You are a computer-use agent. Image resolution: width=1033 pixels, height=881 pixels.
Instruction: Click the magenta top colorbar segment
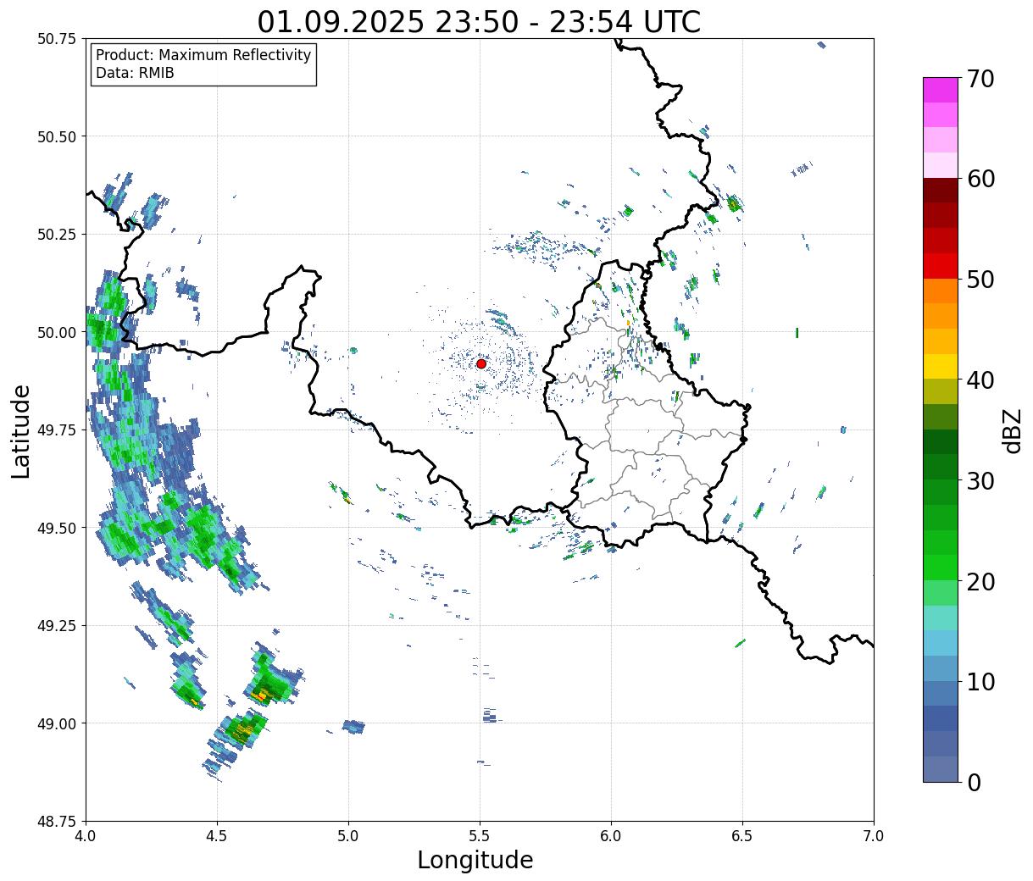coord(941,90)
